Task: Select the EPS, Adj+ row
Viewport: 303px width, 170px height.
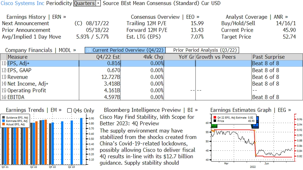Action: tap(151, 63)
